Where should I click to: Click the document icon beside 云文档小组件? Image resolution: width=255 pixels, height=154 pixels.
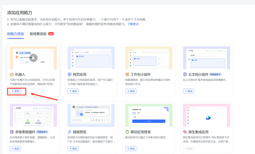pyautogui.click(x=185, y=74)
